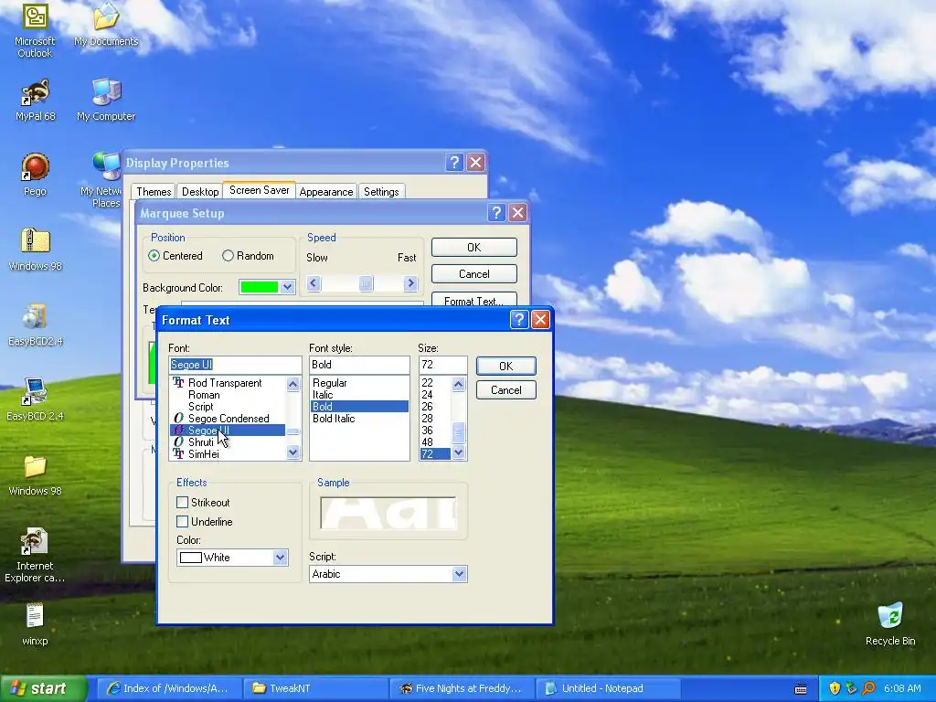Click size list scroll up arrow
936x702 pixels.
458,384
